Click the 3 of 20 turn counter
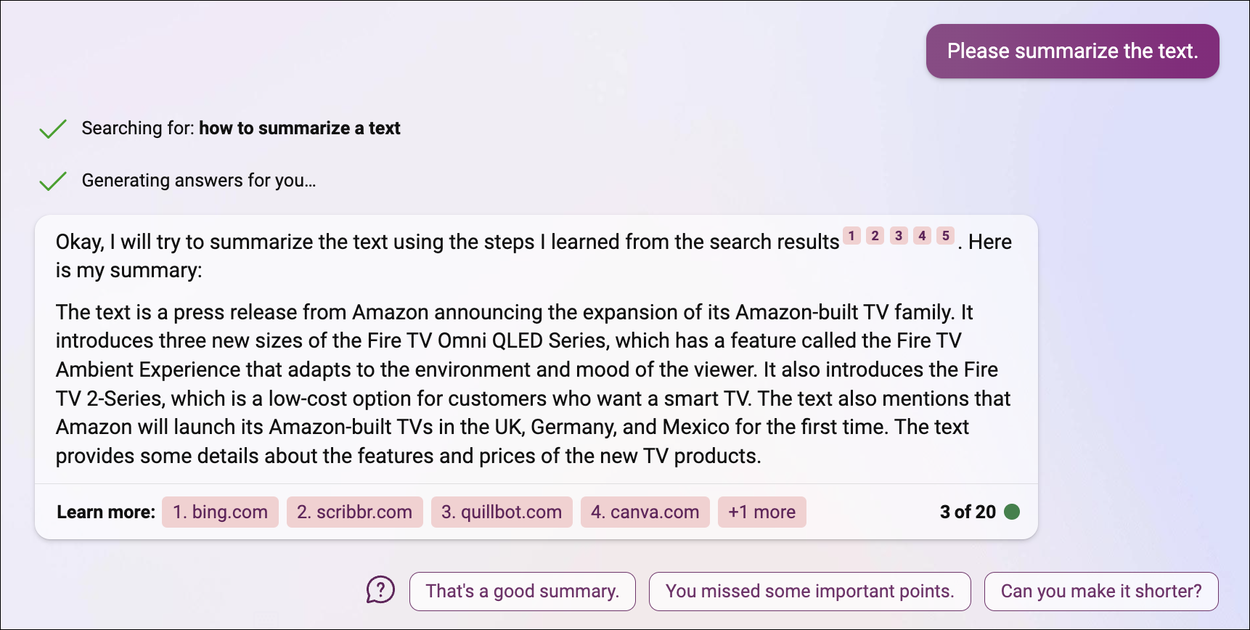The image size is (1250, 630). (x=968, y=512)
